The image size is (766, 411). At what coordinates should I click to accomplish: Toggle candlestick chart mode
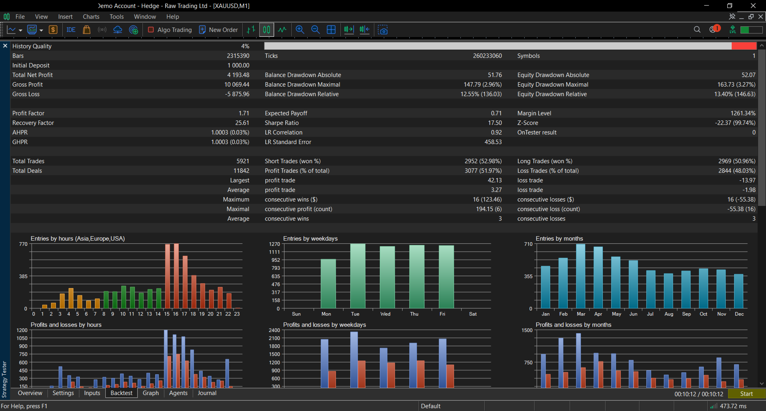point(267,30)
